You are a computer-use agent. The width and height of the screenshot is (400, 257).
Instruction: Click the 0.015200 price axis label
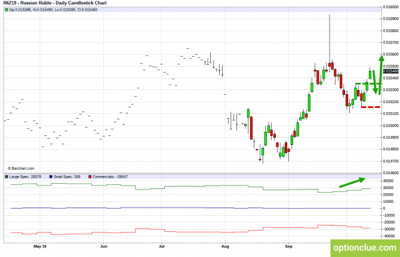coord(390,102)
